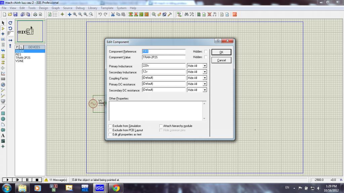Toggle the grid display icon
The height and width of the screenshot is (193, 344).
55,14
